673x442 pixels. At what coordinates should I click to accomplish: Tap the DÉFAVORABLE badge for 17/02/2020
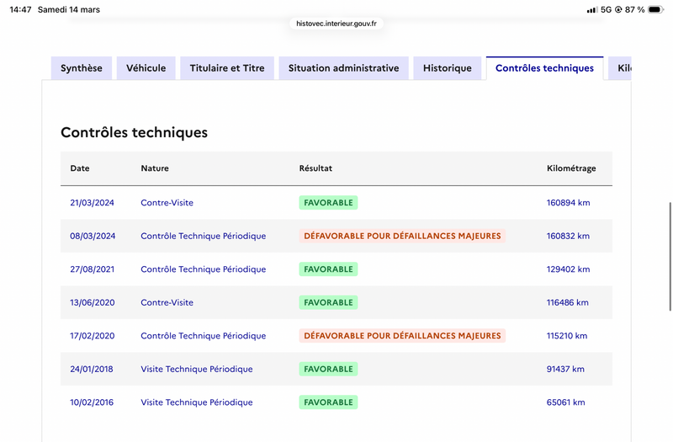click(402, 336)
